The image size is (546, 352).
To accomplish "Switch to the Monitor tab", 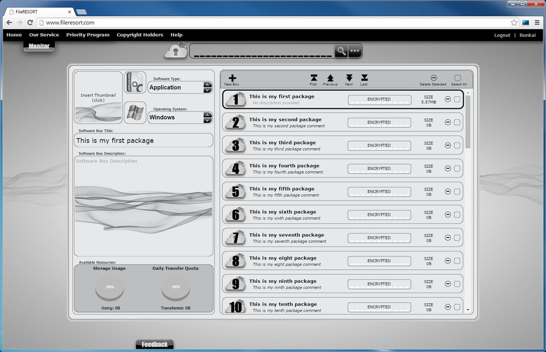I will (39, 45).
